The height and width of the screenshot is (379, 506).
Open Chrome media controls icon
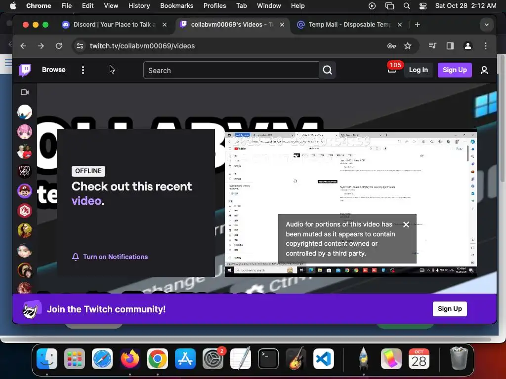(x=432, y=46)
